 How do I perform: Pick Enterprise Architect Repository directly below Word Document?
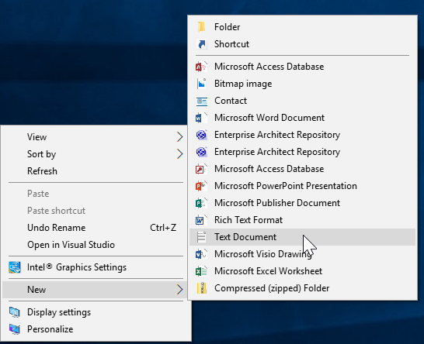[302, 135]
